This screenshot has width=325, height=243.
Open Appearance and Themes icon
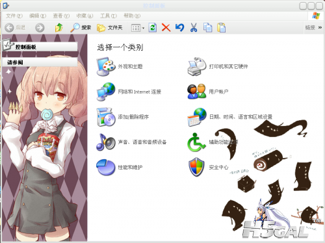(106, 66)
